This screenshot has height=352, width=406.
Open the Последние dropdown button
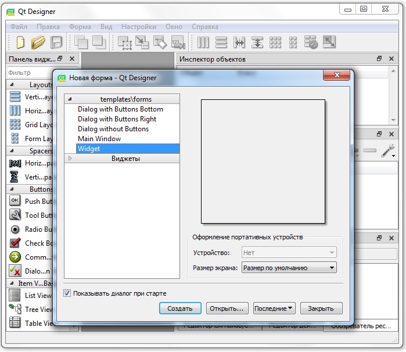[x=274, y=308]
